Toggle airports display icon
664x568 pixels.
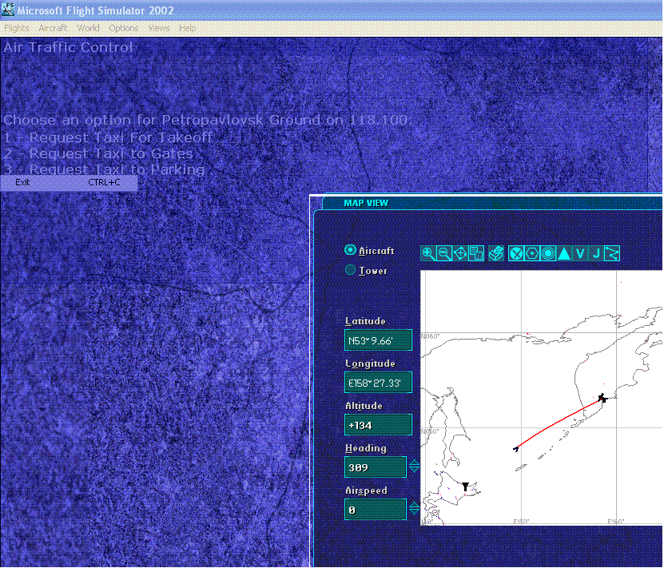[515, 253]
